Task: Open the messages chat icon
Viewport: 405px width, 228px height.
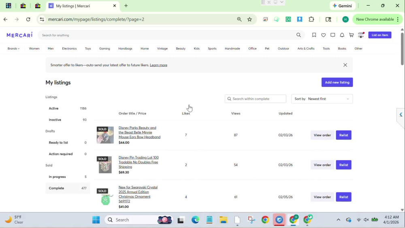Action: pyautogui.click(x=333, y=35)
